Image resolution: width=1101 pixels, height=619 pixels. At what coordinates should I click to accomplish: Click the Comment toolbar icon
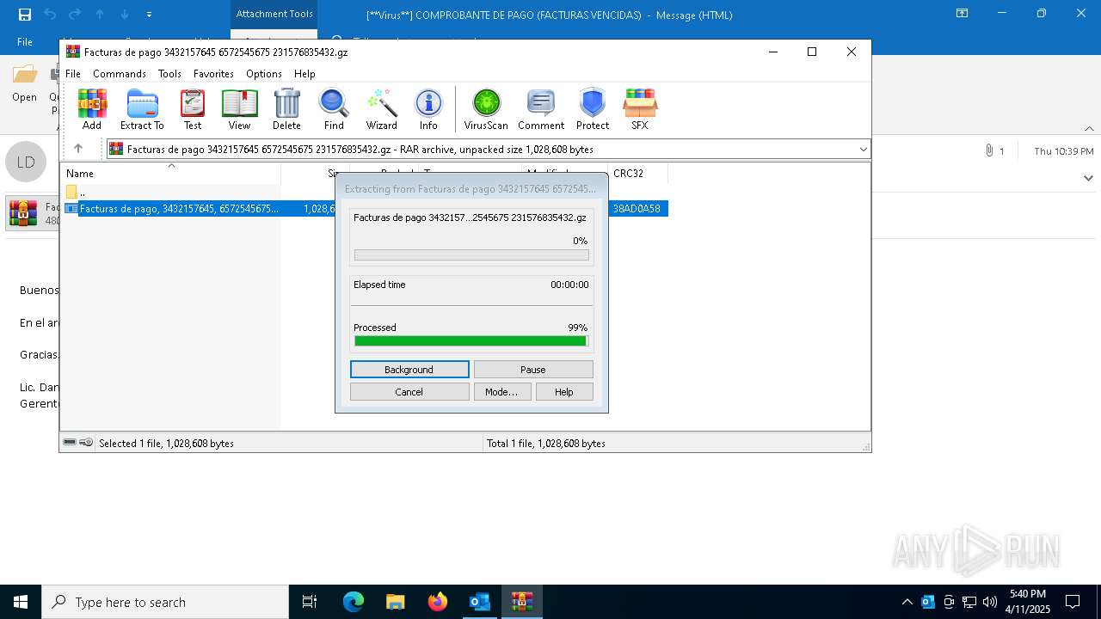(541, 109)
